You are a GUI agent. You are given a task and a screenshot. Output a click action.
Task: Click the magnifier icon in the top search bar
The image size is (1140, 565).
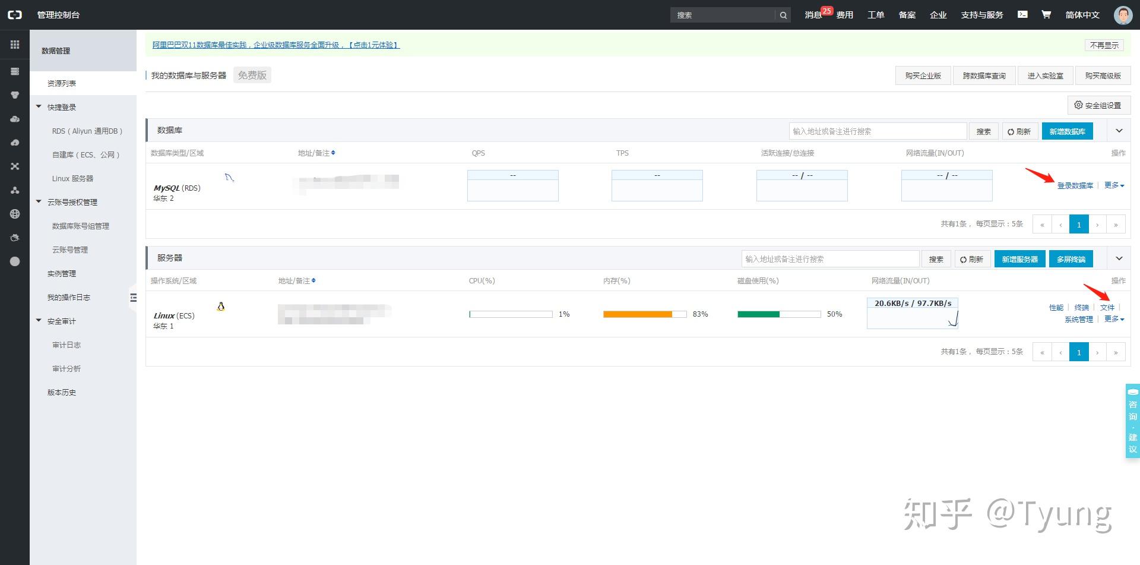(783, 15)
